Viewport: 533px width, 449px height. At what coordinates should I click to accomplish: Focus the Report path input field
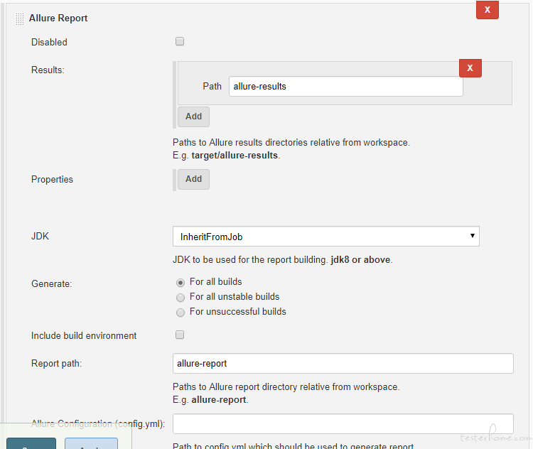343,363
